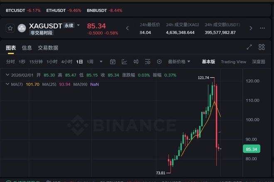The height and width of the screenshot is (182, 274).
Task: Switch chart mode to Trading View
Action: coord(233,62)
